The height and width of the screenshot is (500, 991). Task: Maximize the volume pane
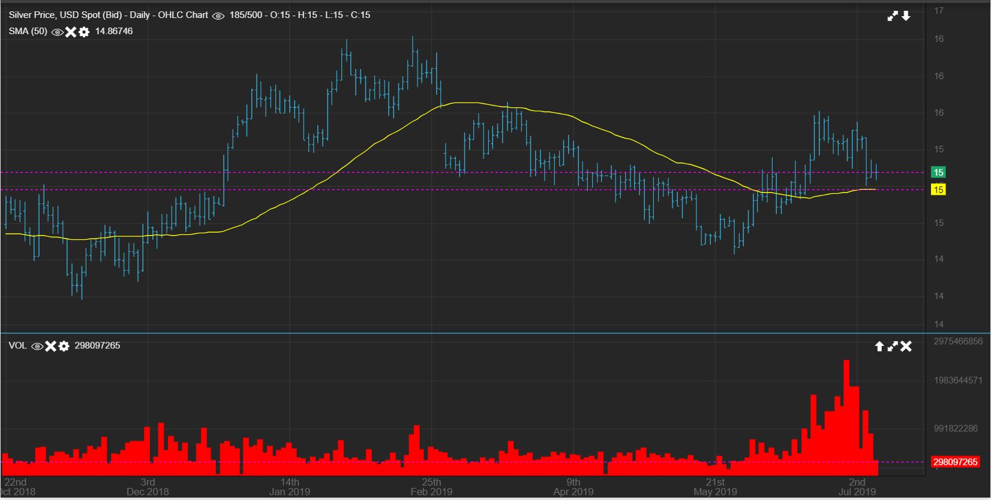pyautogui.click(x=893, y=347)
